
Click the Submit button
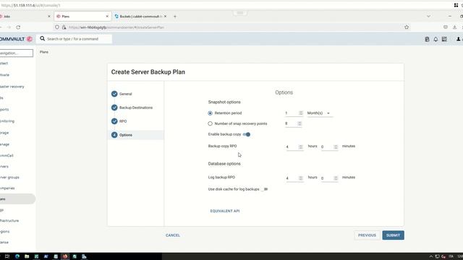(x=393, y=235)
